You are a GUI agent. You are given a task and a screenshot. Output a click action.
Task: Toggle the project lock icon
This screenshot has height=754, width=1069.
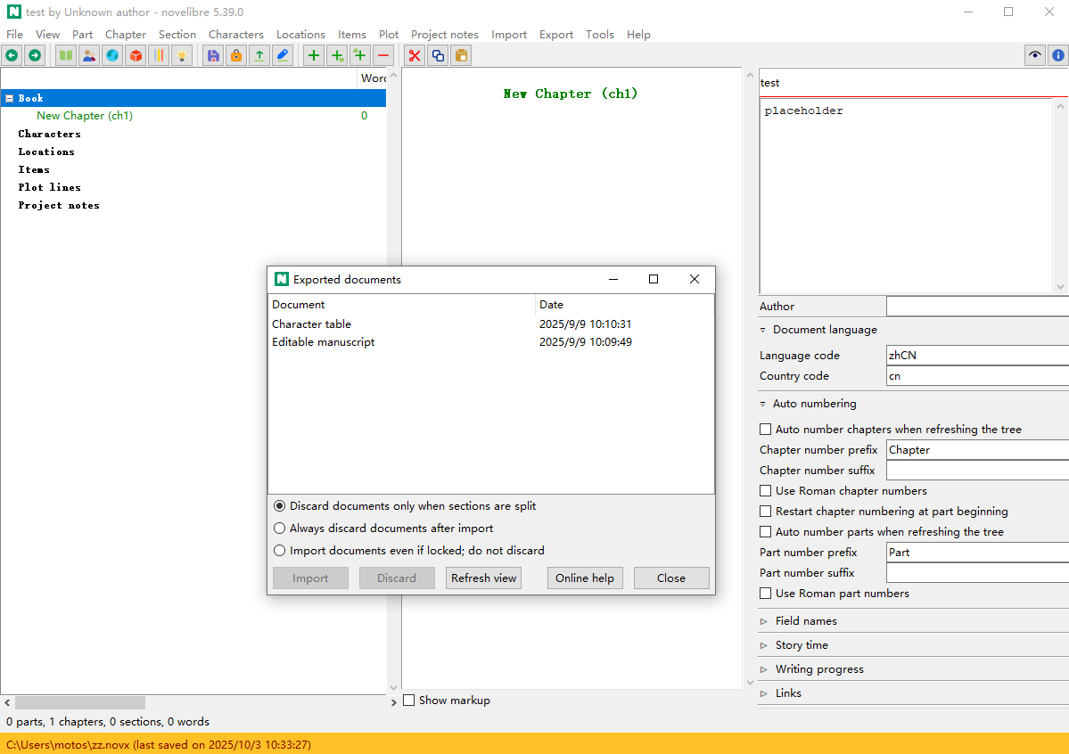[x=236, y=56]
